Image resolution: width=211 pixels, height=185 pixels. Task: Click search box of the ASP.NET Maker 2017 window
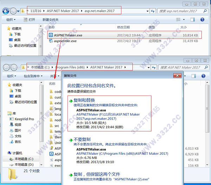(183, 67)
